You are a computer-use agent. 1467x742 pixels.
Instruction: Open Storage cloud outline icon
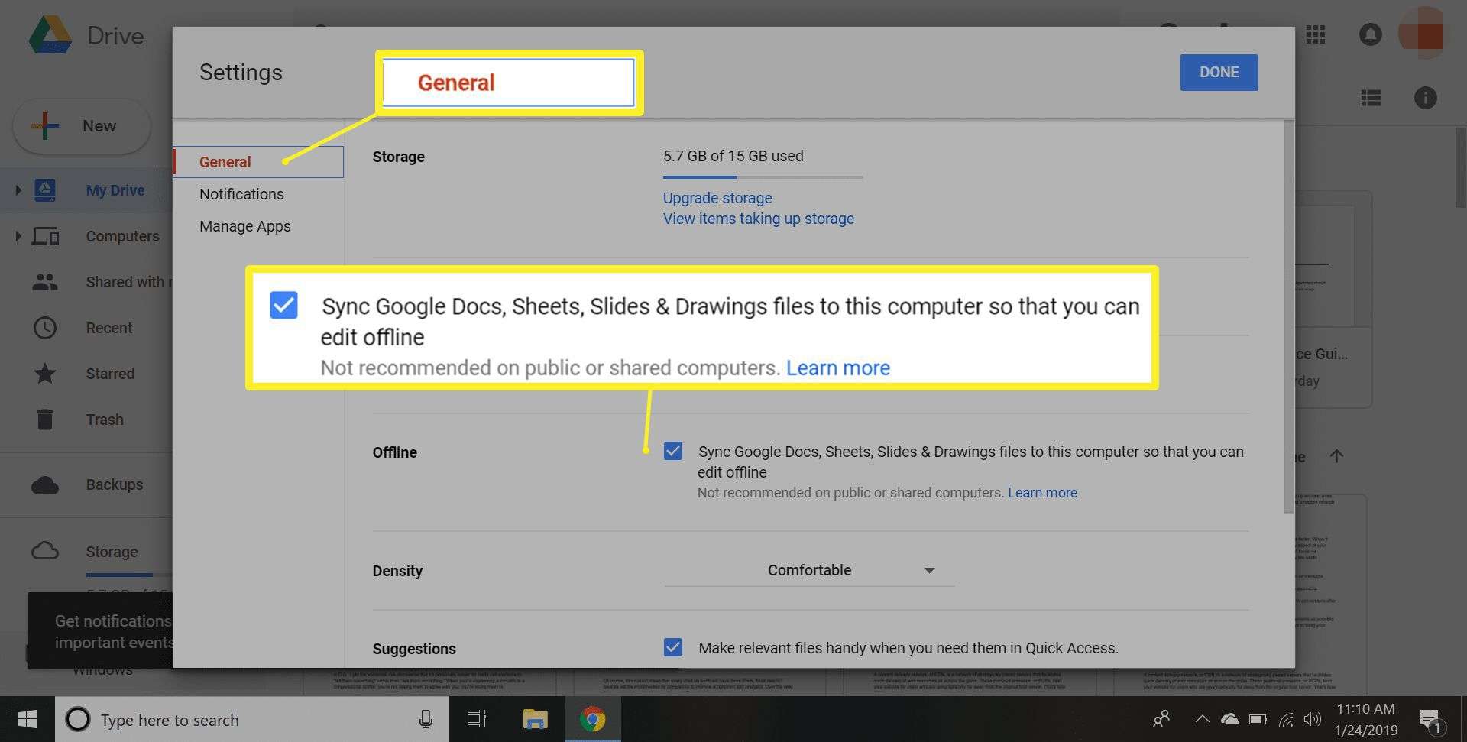[x=45, y=551]
